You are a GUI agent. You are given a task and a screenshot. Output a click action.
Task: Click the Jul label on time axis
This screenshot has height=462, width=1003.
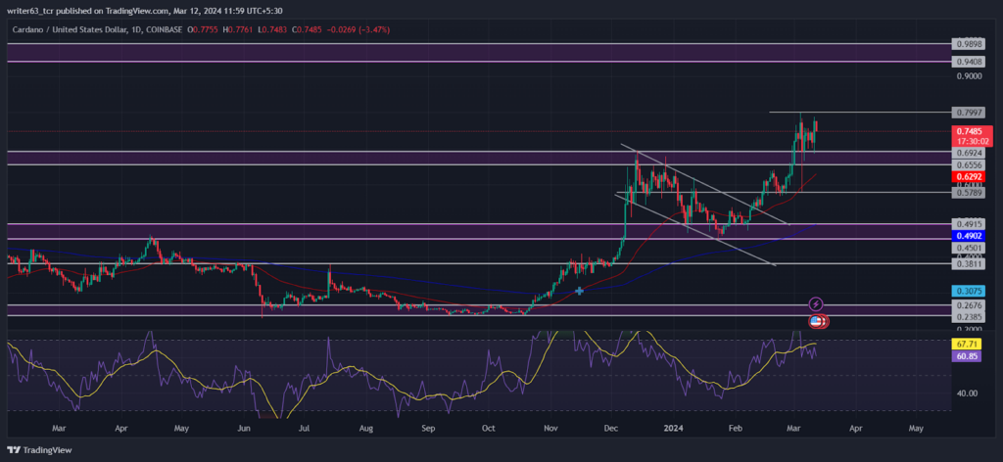click(304, 428)
